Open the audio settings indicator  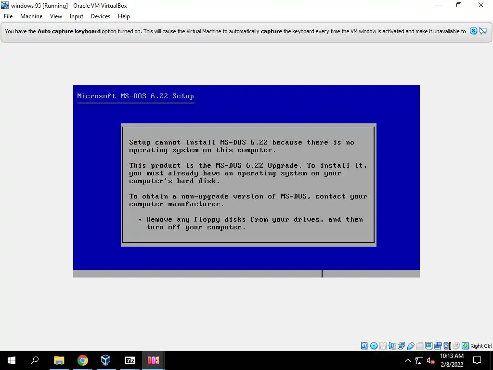(392, 346)
